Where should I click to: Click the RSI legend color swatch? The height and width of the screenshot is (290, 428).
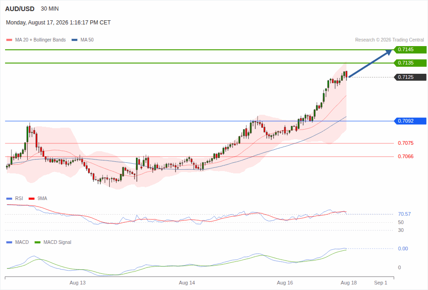pyautogui.click(x=9, y=199)
